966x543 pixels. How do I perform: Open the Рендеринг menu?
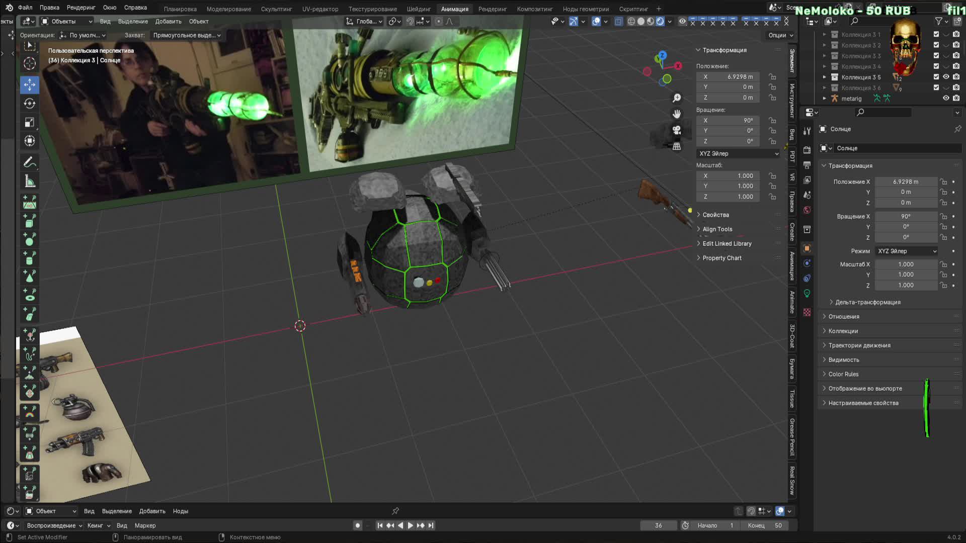(x=81, y=8)
